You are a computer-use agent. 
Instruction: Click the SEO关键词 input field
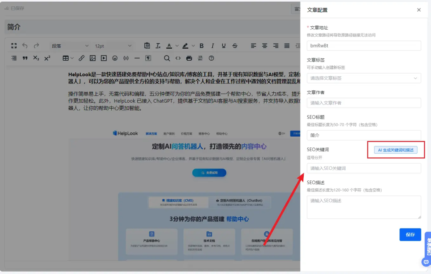pos(364,168)
